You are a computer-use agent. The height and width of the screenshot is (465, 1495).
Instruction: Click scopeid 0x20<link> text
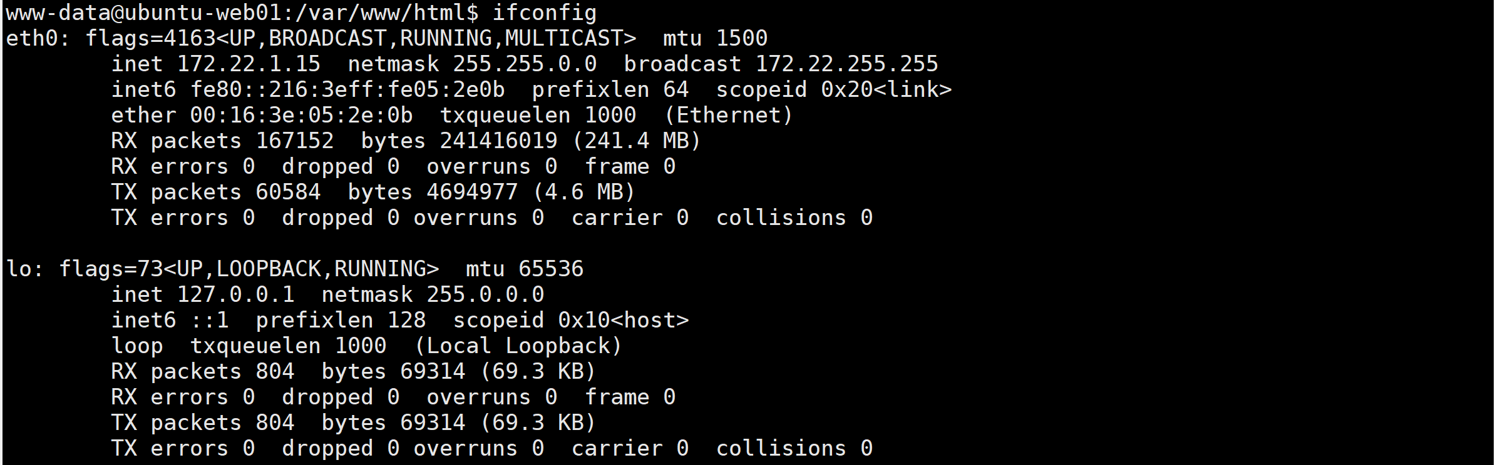click(833, 90)
